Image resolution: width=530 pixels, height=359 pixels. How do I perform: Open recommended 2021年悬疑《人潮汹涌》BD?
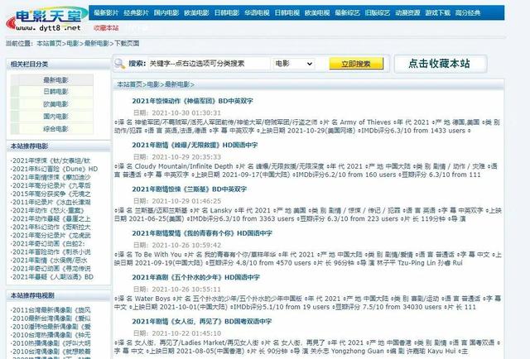[52, 276]
